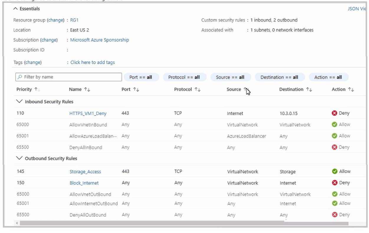Collapse the Essentials section

click(16, 9)
